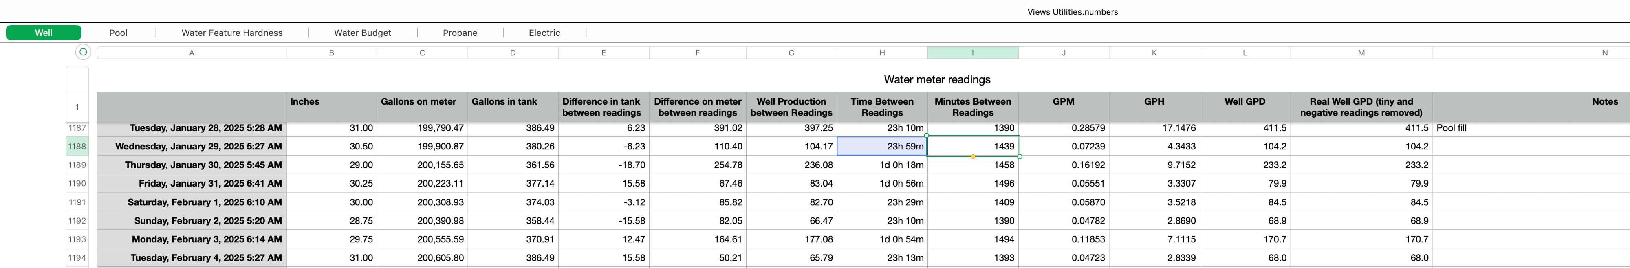Click the top-left selection resize handle
This screenshot has width=1630, height=268.
pos(927,136)
